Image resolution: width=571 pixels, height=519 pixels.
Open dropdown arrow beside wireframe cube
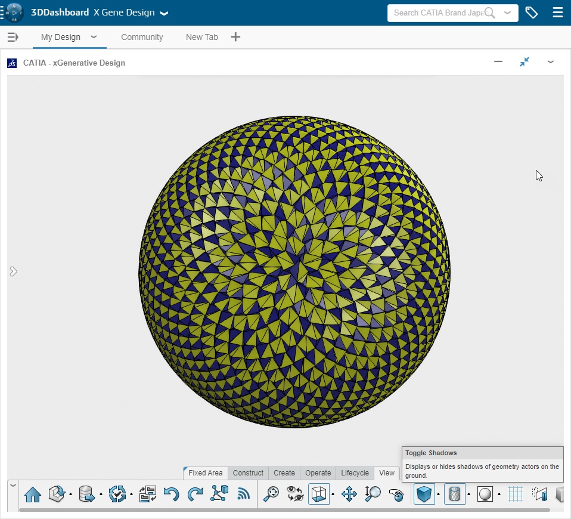click(x=333, y=495)
